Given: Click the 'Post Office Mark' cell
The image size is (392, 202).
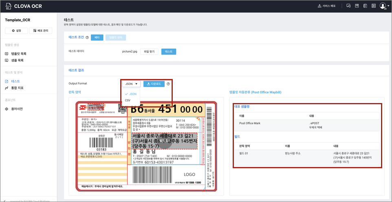Looking at the screenshot, I should (250, 123).
